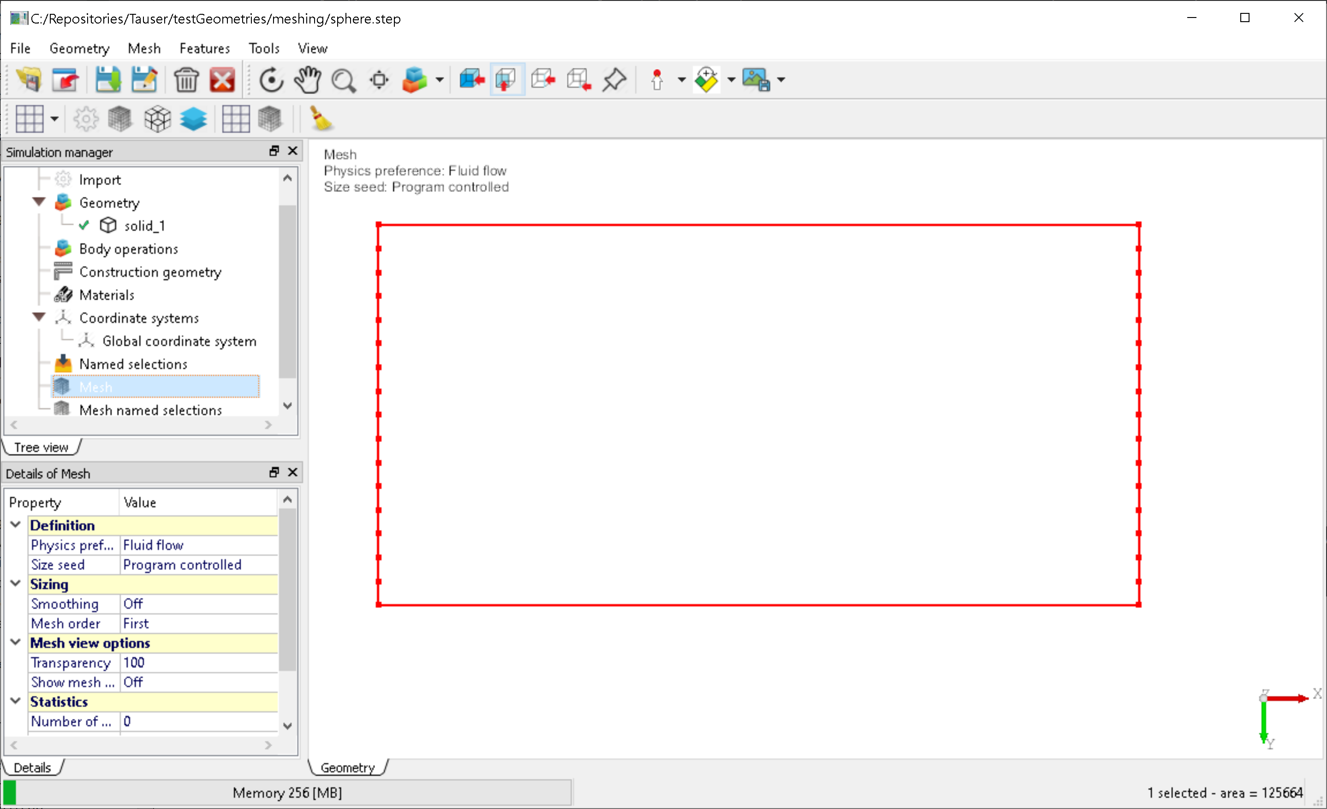Activate the pan hand tool
Image resolution: width=1327 pixels, height=809 pixels.
[307, 80]
